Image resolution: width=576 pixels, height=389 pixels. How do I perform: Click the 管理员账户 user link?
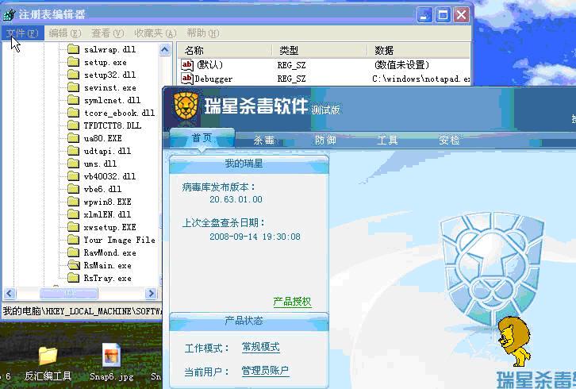click(x=265, y=371)
